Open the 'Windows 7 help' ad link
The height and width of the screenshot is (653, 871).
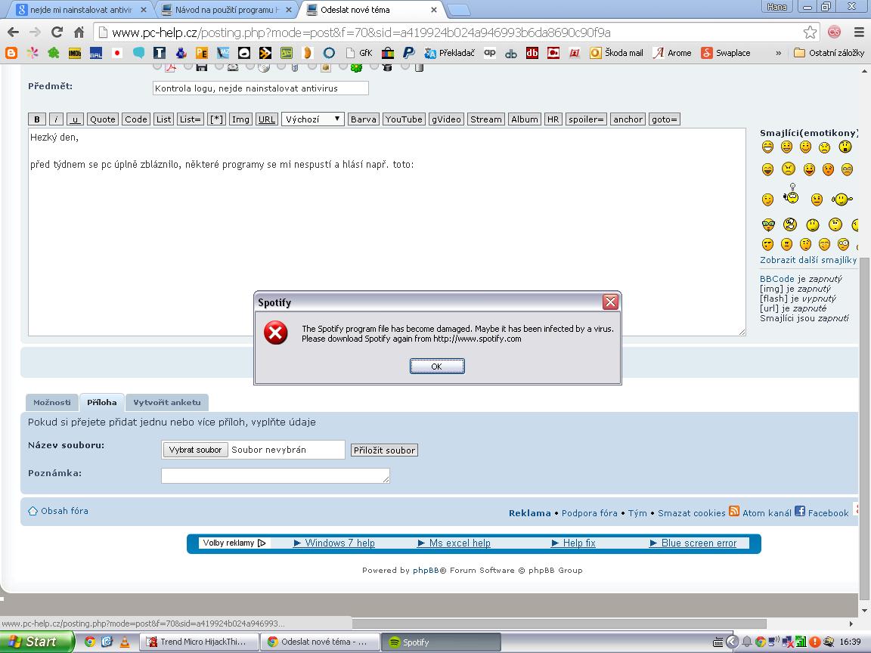334,543
